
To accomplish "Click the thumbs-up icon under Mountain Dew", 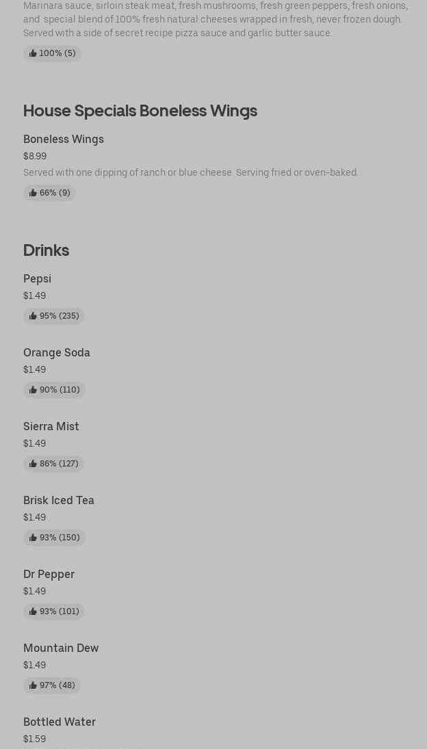I will 33,685.
